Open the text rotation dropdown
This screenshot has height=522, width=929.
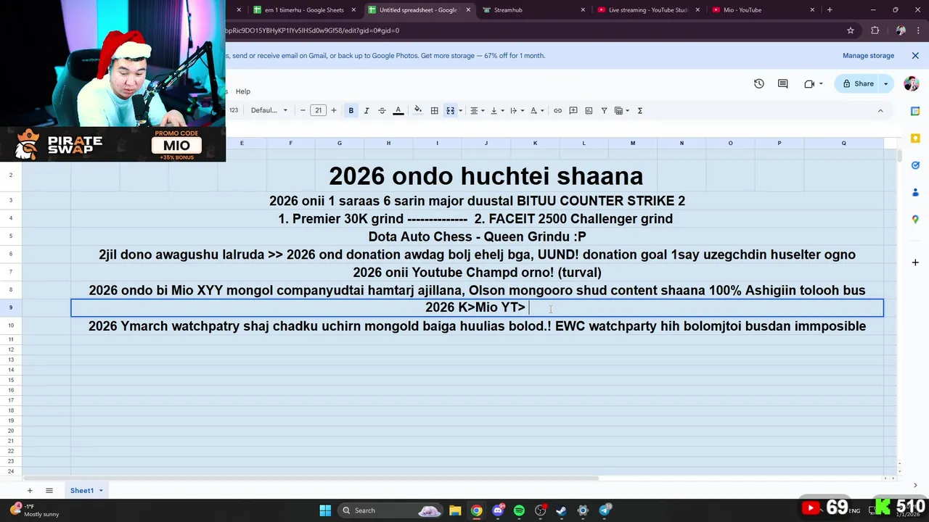537,111
